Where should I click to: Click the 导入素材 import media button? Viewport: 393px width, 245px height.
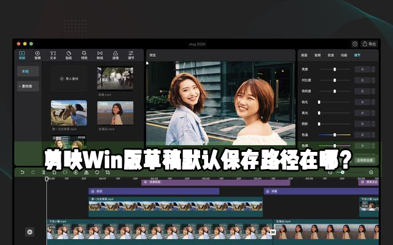click(x=69, y=79)
